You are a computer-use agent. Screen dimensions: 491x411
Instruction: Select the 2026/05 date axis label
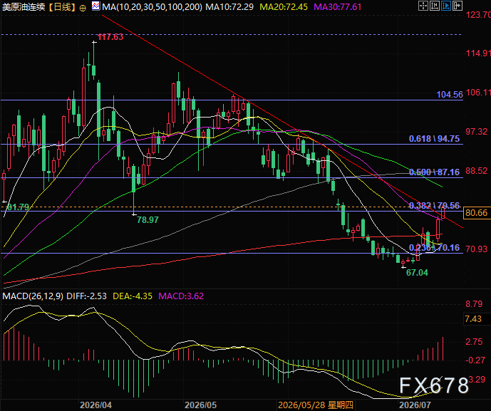coord(200,405)
